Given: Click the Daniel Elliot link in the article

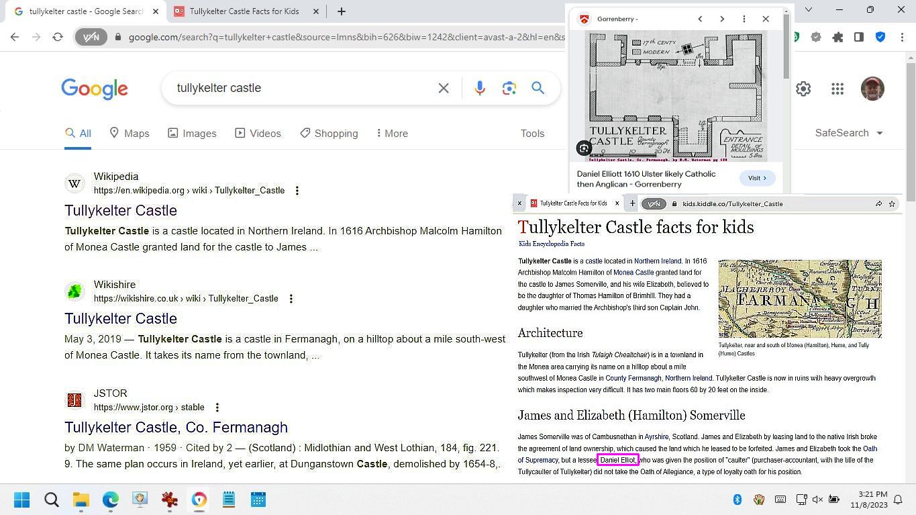Looking at the screenshot, I should pyautogui.click(x=617, y=460).
